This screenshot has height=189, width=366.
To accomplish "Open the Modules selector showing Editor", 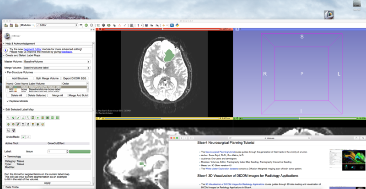I will [54, 25].
